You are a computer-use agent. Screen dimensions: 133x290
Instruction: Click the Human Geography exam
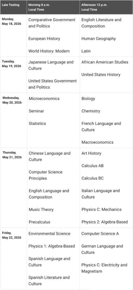[98, 39]
